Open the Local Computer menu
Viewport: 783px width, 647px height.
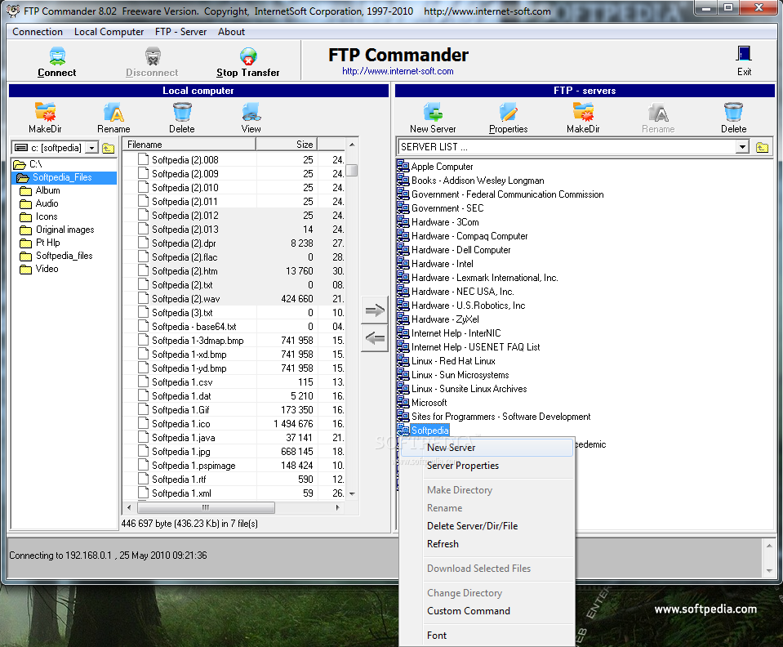[109, 32]
